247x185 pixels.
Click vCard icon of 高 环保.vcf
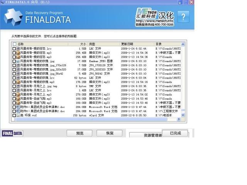[x=18, y=115]
